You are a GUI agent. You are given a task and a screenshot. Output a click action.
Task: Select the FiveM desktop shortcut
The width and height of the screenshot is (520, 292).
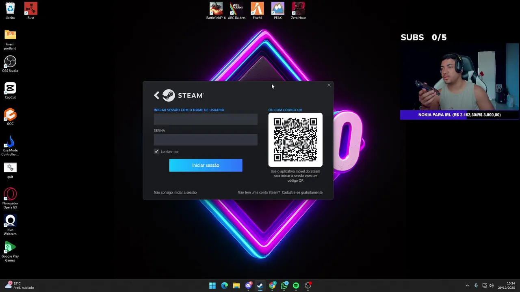[x=257, y=11]
